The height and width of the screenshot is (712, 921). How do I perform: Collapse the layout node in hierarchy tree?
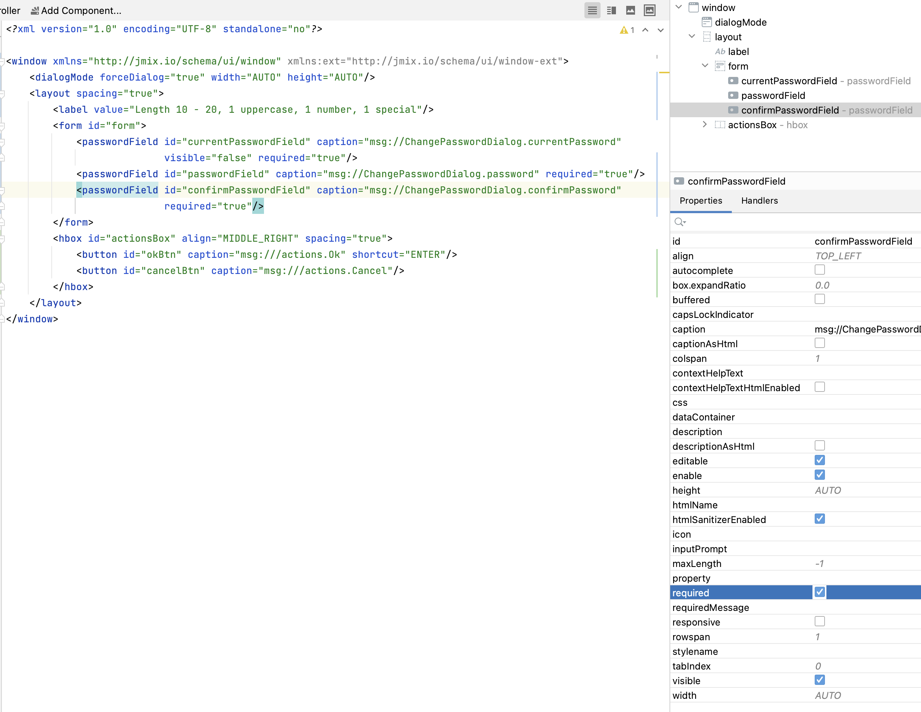[x=691, y=37]
